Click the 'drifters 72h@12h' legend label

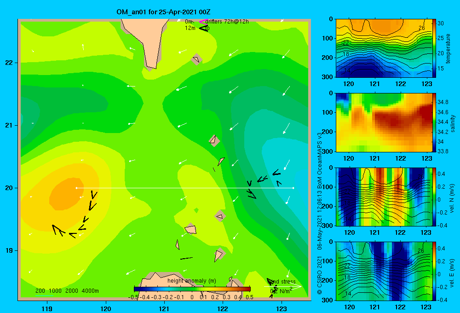[227, 22]
